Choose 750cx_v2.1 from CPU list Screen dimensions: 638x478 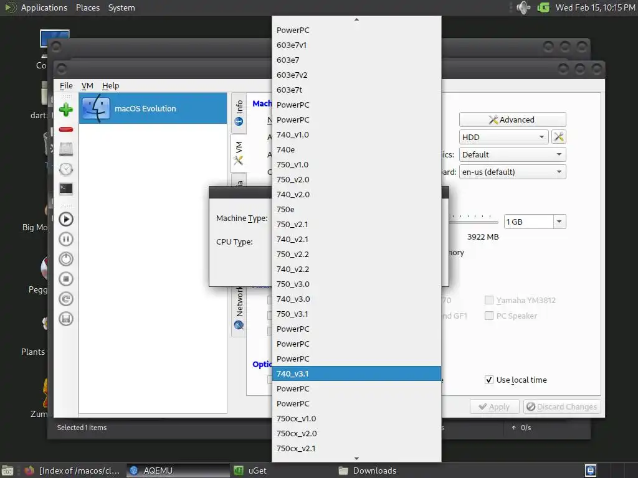[356, 448]
